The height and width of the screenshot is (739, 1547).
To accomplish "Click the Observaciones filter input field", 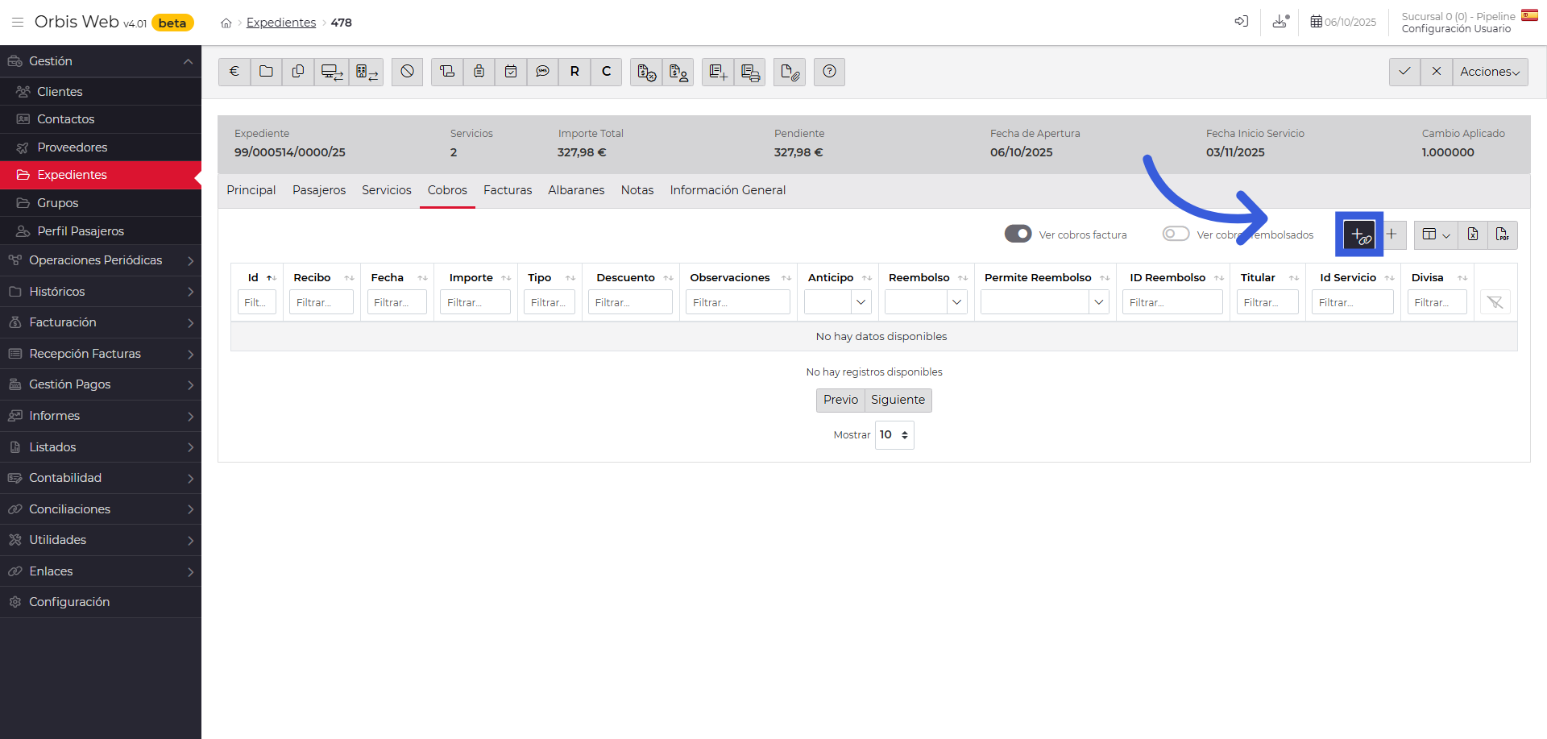I will pos(737,302).
